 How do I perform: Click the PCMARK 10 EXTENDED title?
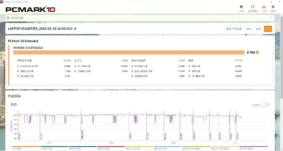28,48
